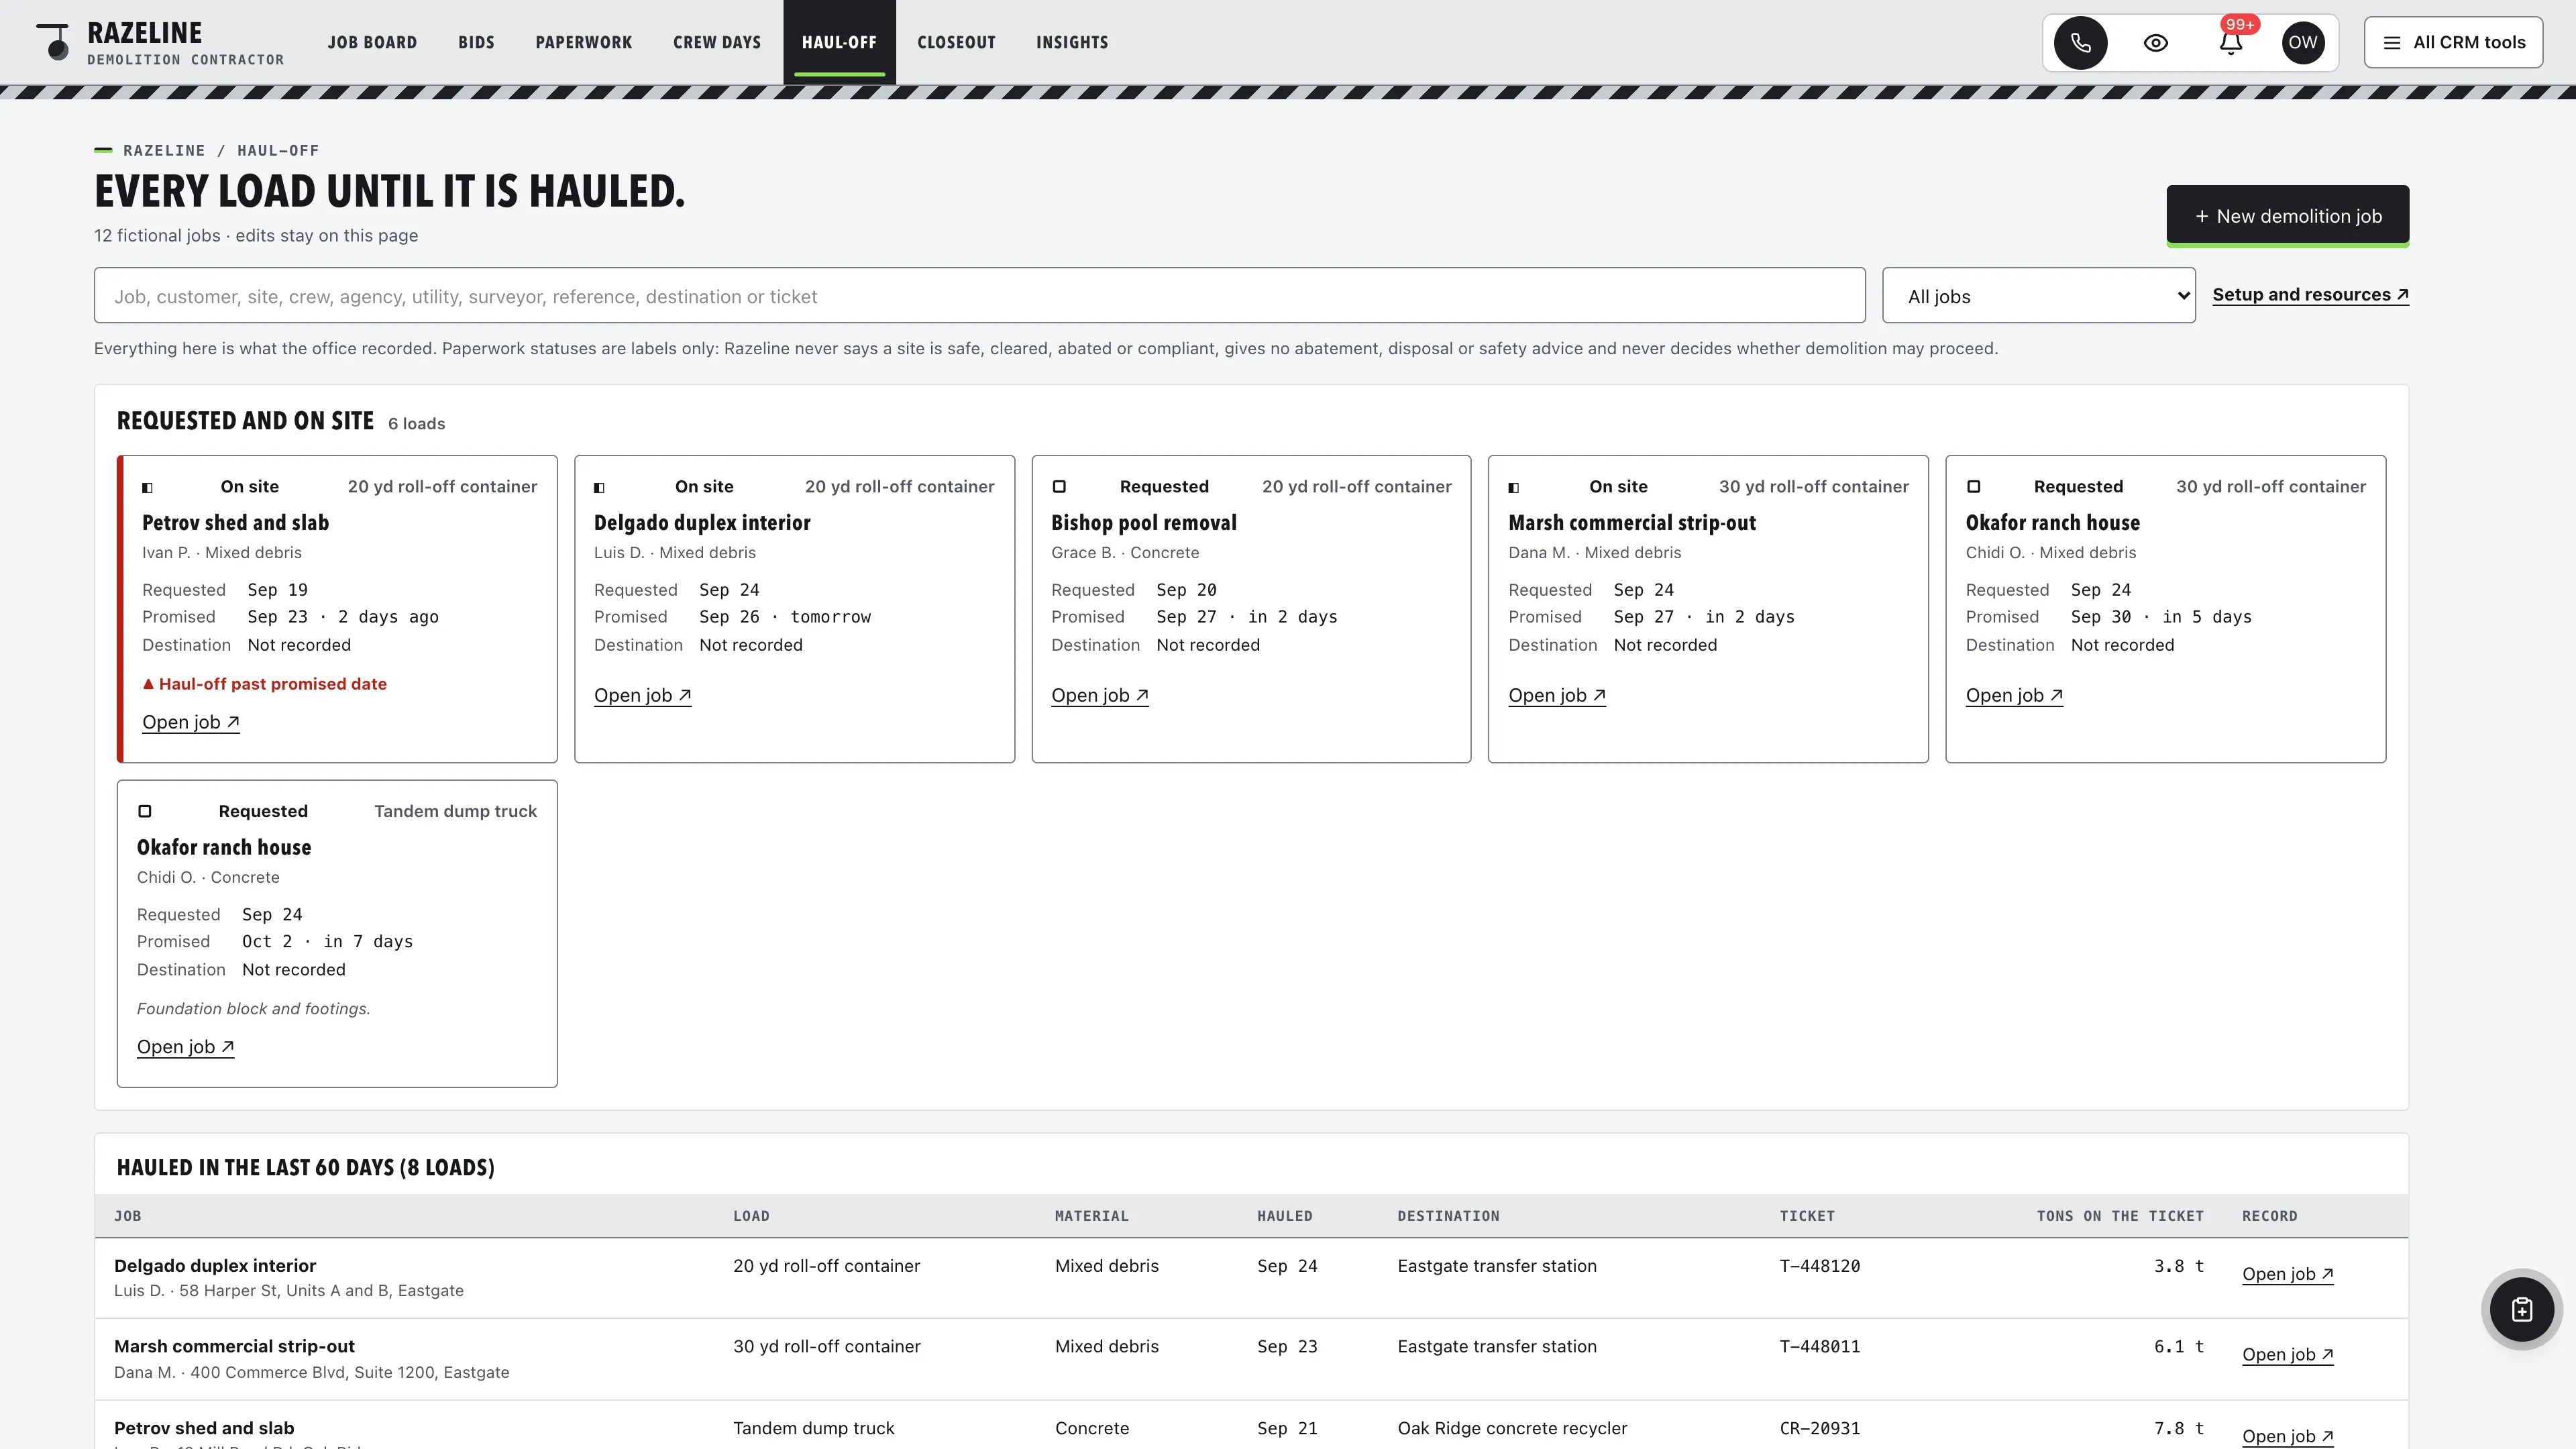
Task: Click Petrov shed and slab in hauled table
Action: coord(204,1428)
